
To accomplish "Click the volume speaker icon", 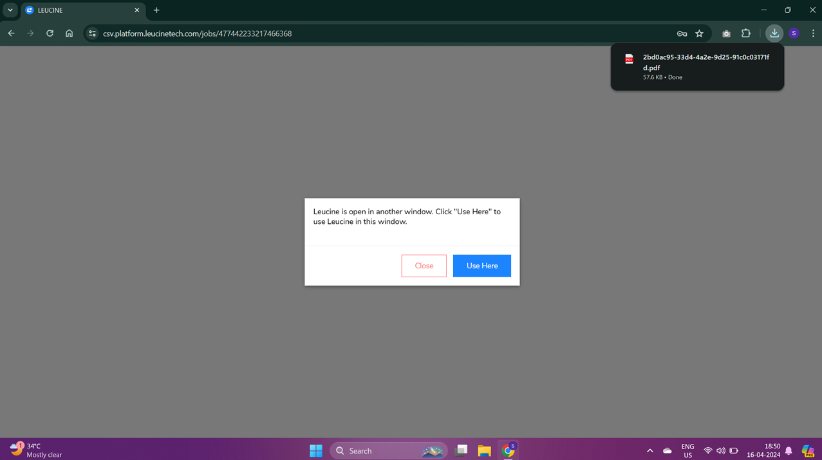I will pos(720,451).
